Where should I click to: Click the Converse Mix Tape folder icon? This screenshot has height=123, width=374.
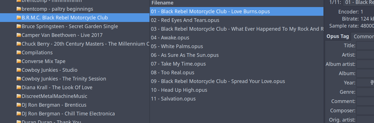point(19,61)
